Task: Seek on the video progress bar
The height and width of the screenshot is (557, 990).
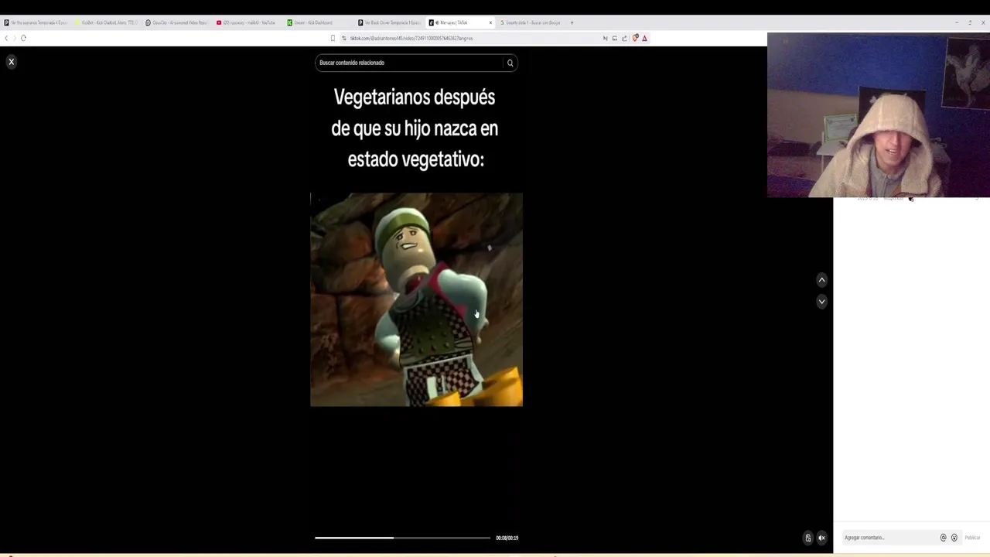Action: [x=402, y=538]
